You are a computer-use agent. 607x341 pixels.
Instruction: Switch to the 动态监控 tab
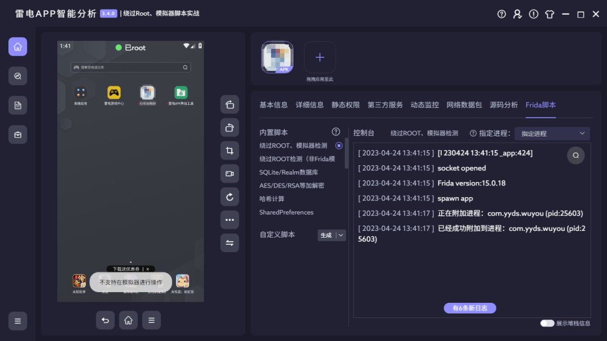coord(425,105)
